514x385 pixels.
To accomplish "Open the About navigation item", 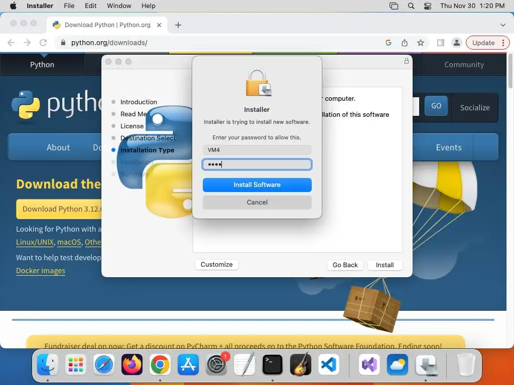I will point(58,147).
